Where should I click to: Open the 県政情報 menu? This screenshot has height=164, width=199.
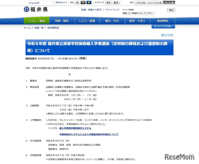[x=162, y=21]
